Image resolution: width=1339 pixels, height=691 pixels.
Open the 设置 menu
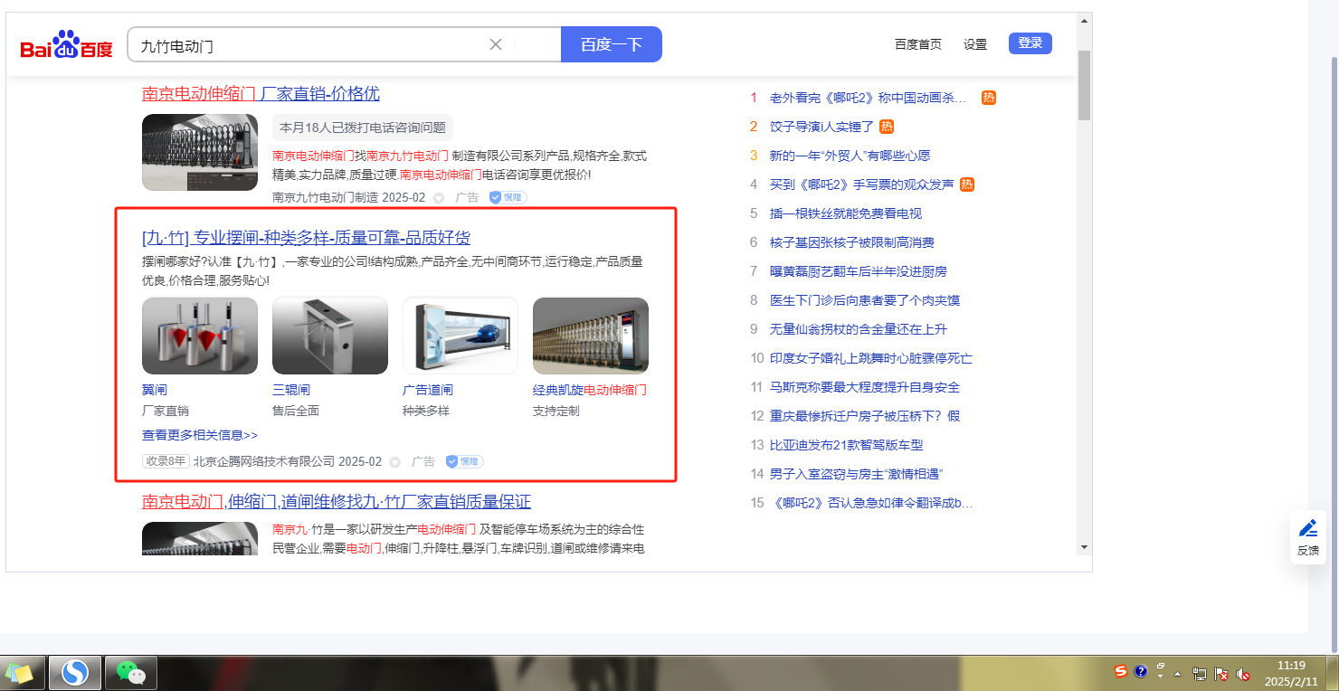[975, 44]
